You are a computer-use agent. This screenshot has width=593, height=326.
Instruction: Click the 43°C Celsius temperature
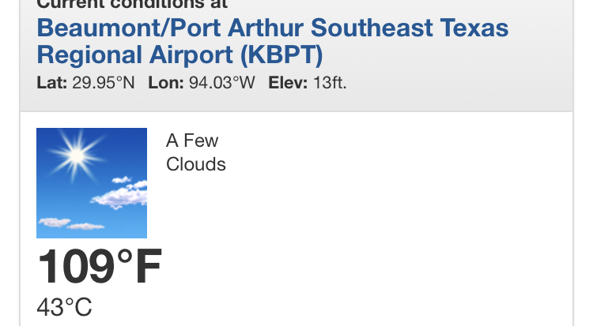click(x=64, y=307)
